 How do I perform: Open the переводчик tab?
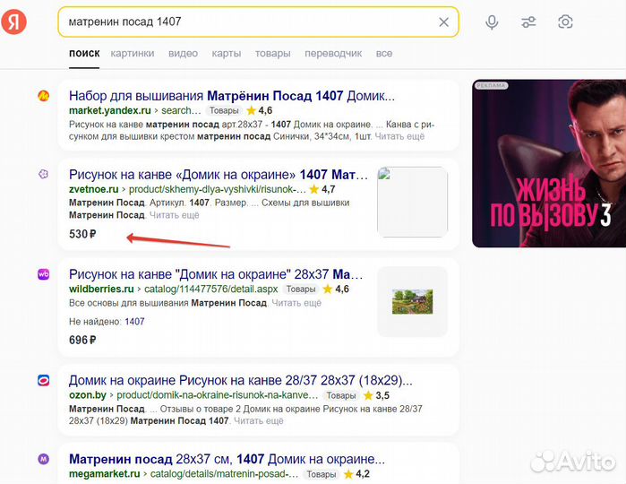click(333, 53)
